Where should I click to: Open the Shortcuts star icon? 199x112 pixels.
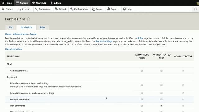coord(33,3)
